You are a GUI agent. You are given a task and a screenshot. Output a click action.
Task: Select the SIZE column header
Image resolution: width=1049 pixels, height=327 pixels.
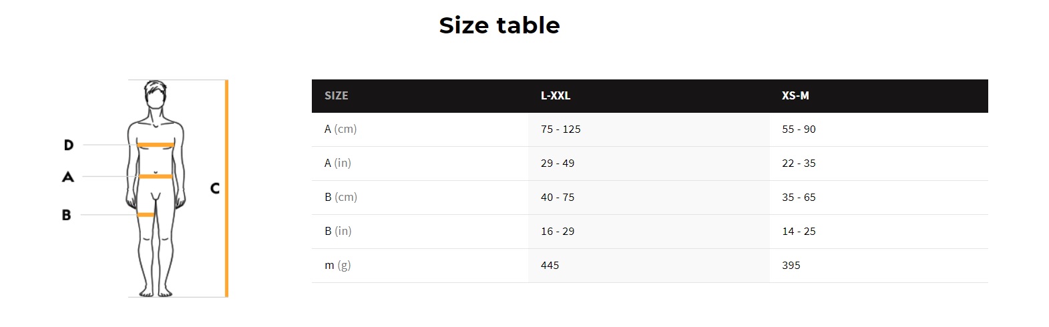coord(337,96)
